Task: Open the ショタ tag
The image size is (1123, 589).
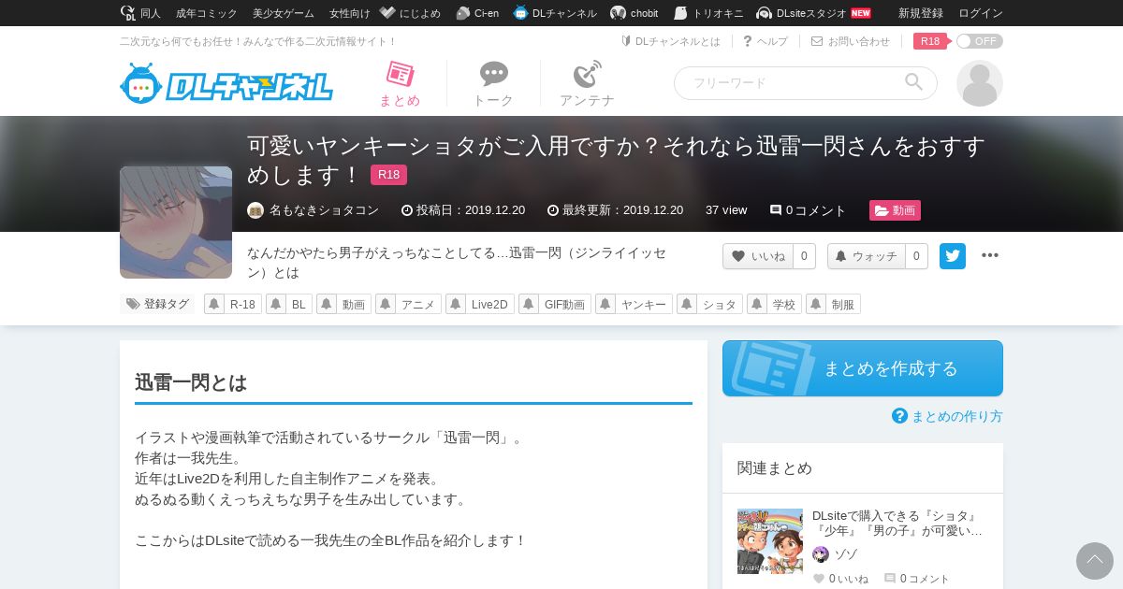Action: (x=720, y=304)
